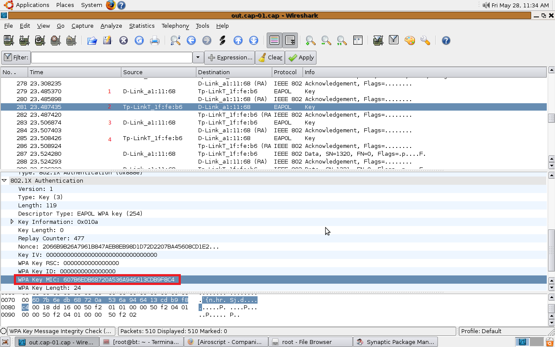Toggle auto scroll in live capture
Screen dimensions: 555x347
(x=290, y=40)
